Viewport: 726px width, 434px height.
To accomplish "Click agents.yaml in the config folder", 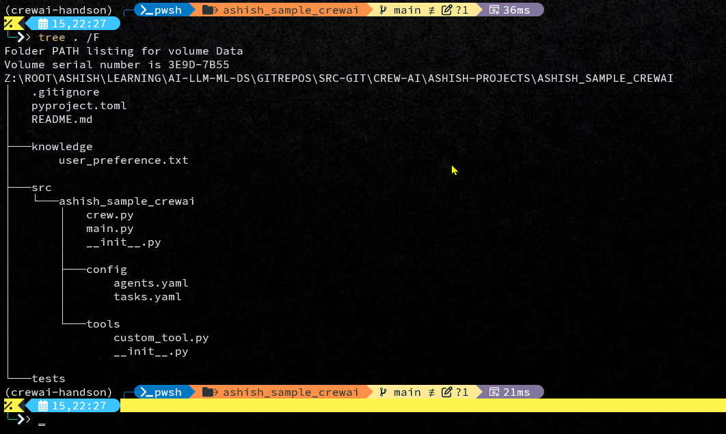I will click(150, 283).
